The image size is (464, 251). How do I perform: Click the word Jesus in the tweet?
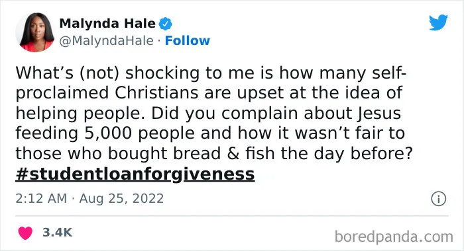tap(378, 114)
